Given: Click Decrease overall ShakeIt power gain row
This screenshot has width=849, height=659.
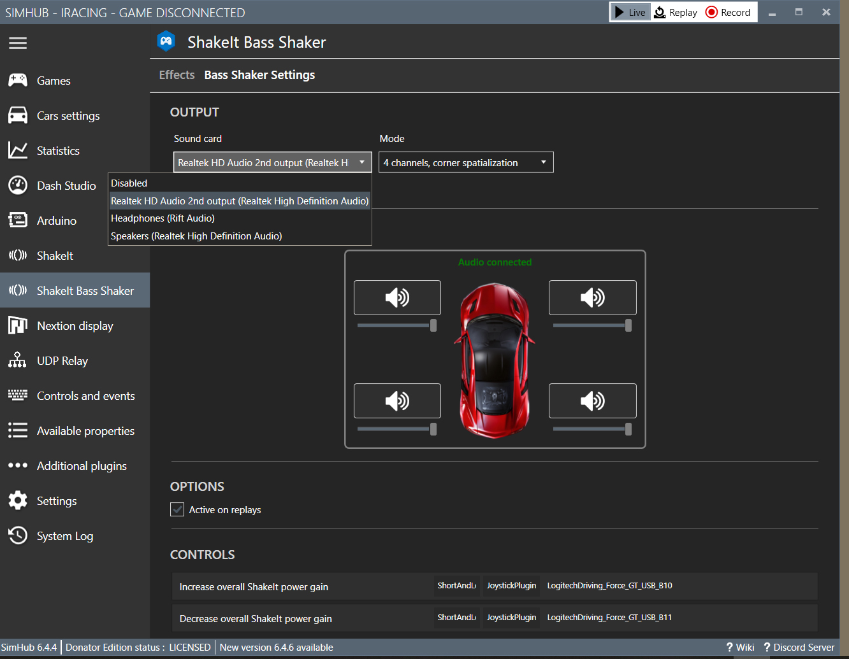Looking at the screenshot, I should pos(495,618).
